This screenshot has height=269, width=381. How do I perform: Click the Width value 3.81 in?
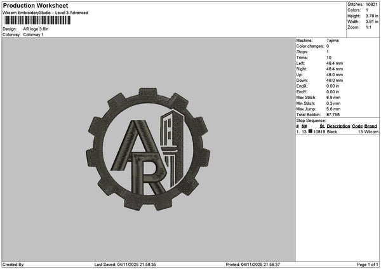371,22
